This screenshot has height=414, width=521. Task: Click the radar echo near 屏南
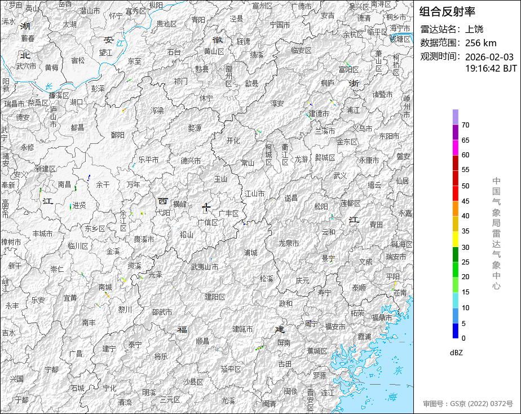(259, 348)
